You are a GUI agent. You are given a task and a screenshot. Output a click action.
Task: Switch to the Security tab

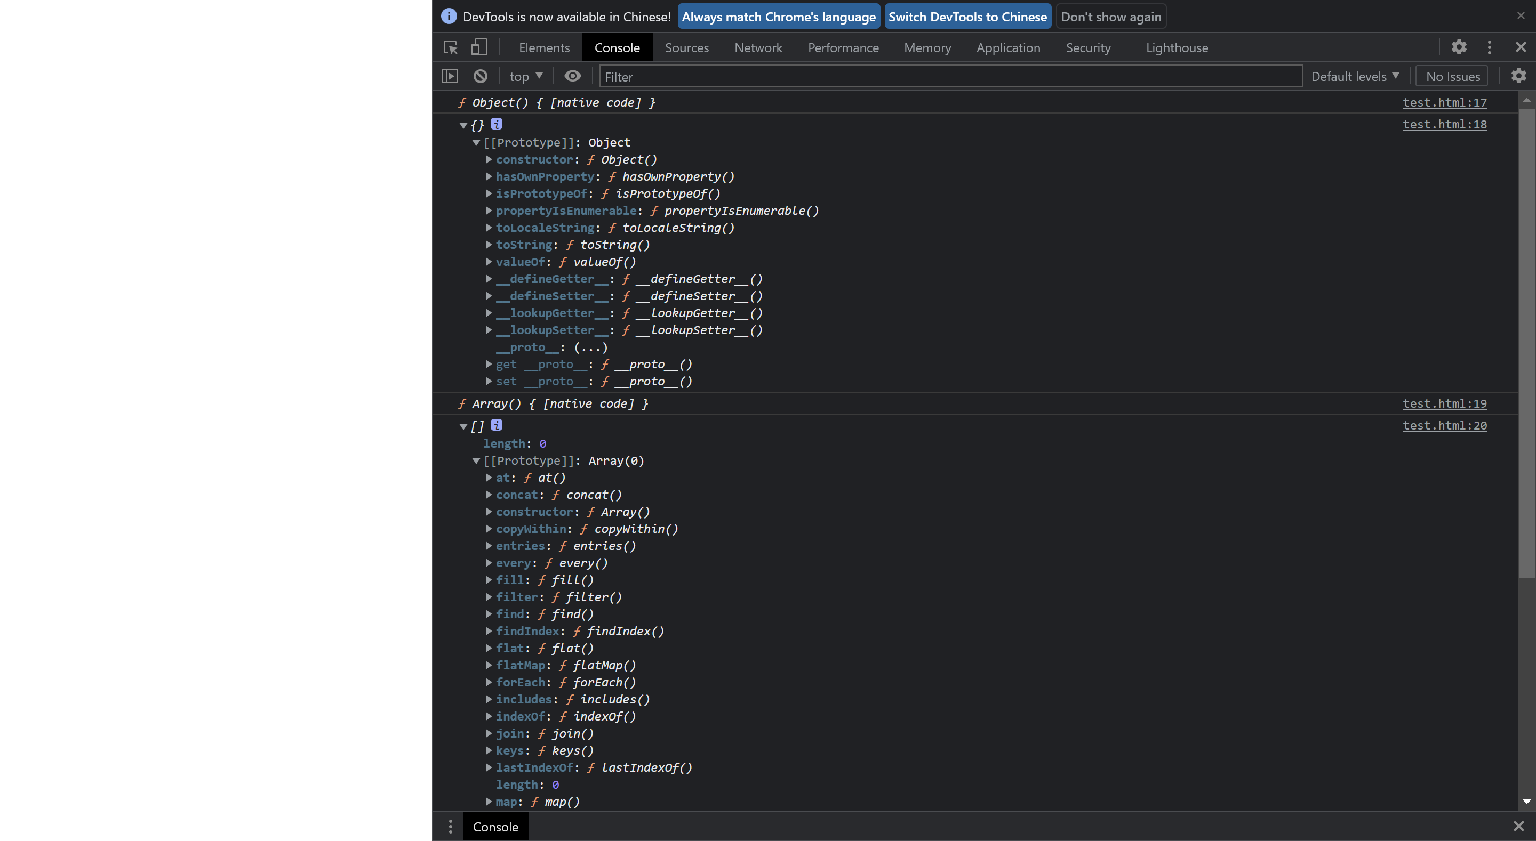coord(1088,47)
